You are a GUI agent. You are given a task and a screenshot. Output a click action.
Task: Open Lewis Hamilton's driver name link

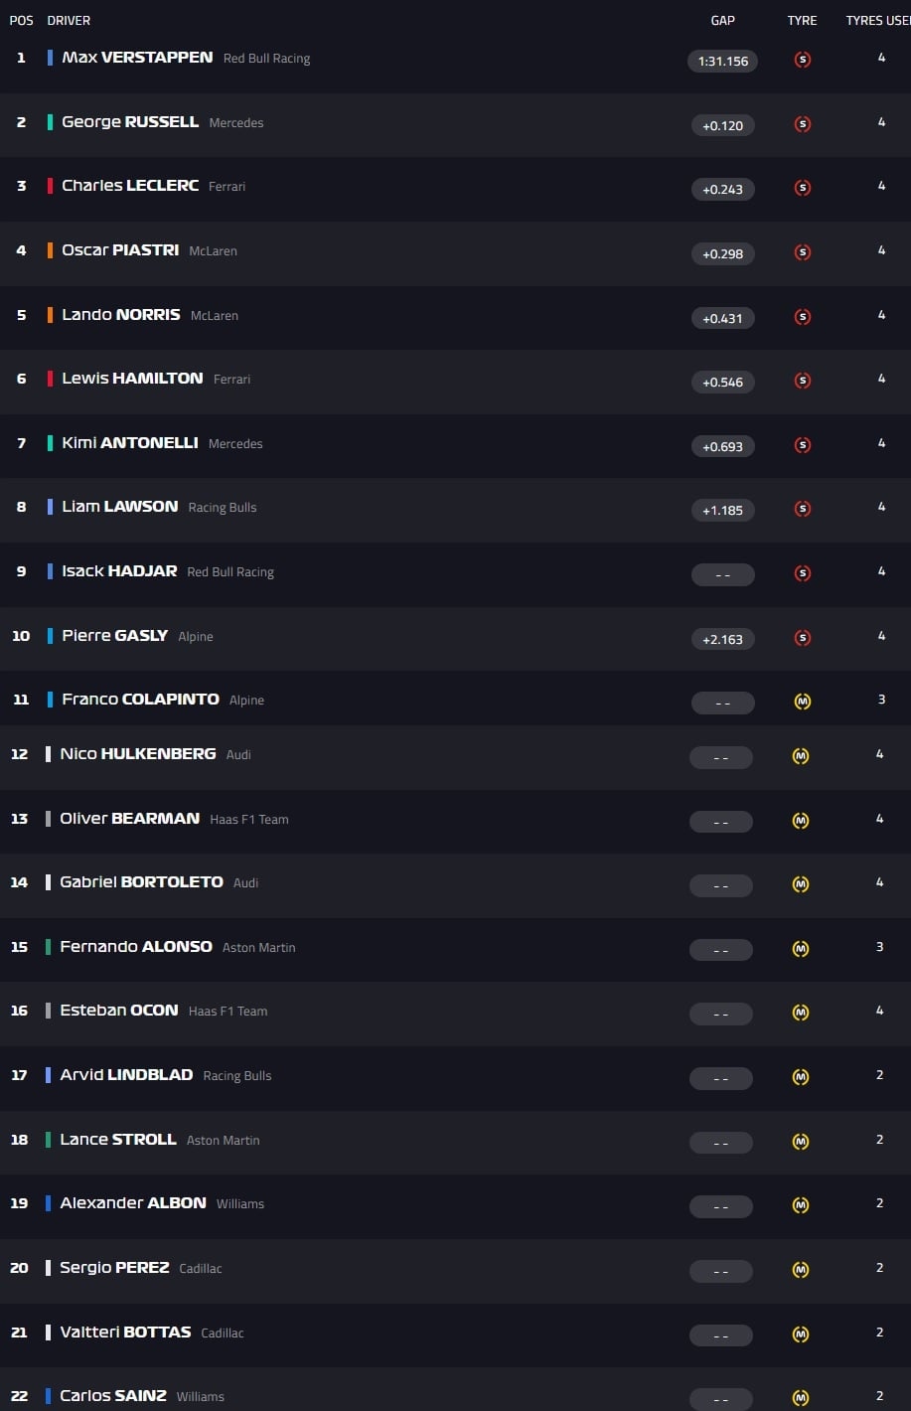pos(132,379)
